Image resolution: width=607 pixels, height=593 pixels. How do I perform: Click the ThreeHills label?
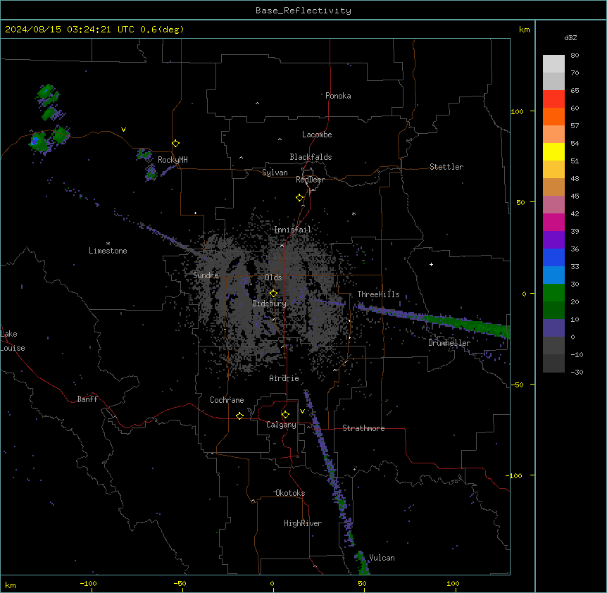click(378, 294)
